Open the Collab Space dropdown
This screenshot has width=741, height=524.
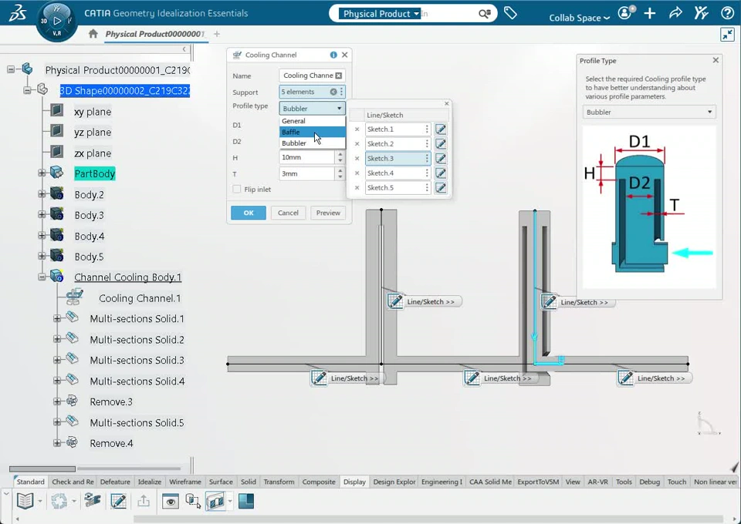(x=579, y=18)
